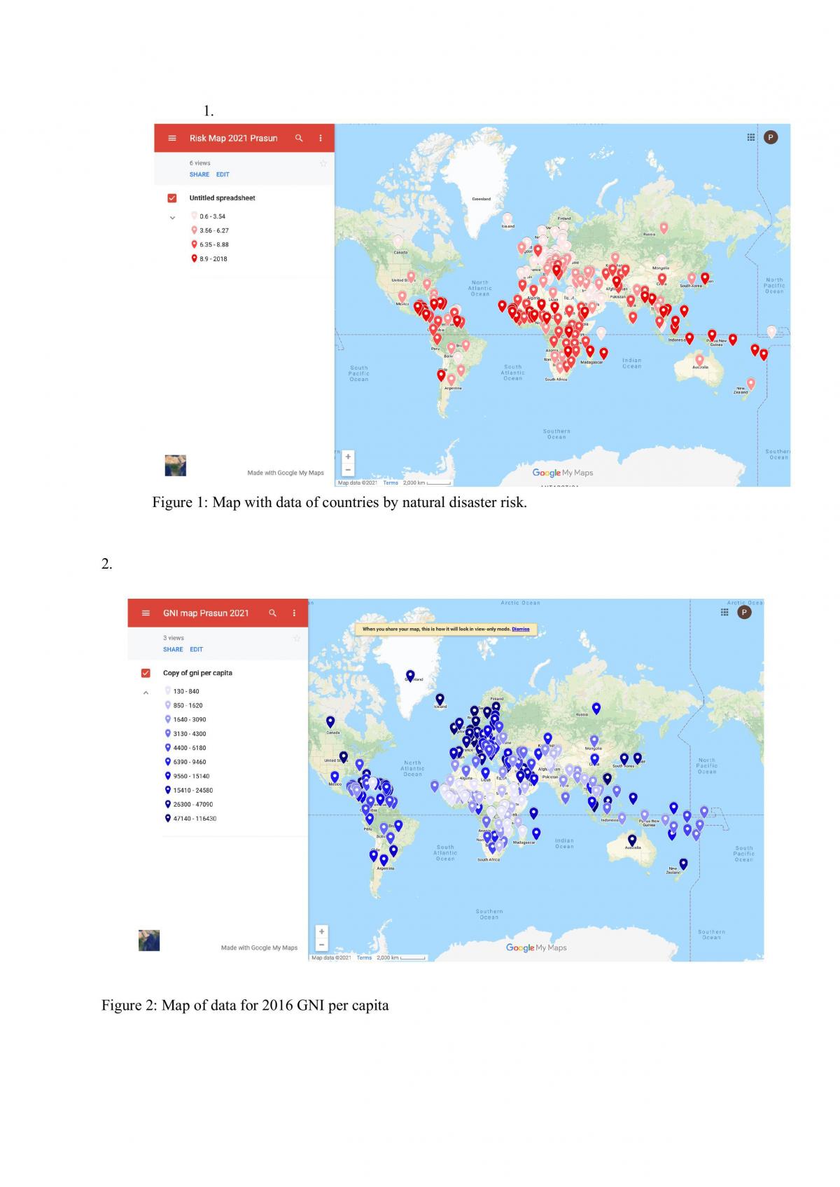Click the 3.56 - 6.27 pink marker swatch
Viewport: 840px width, 1187px height.
[x=194, y=230]
